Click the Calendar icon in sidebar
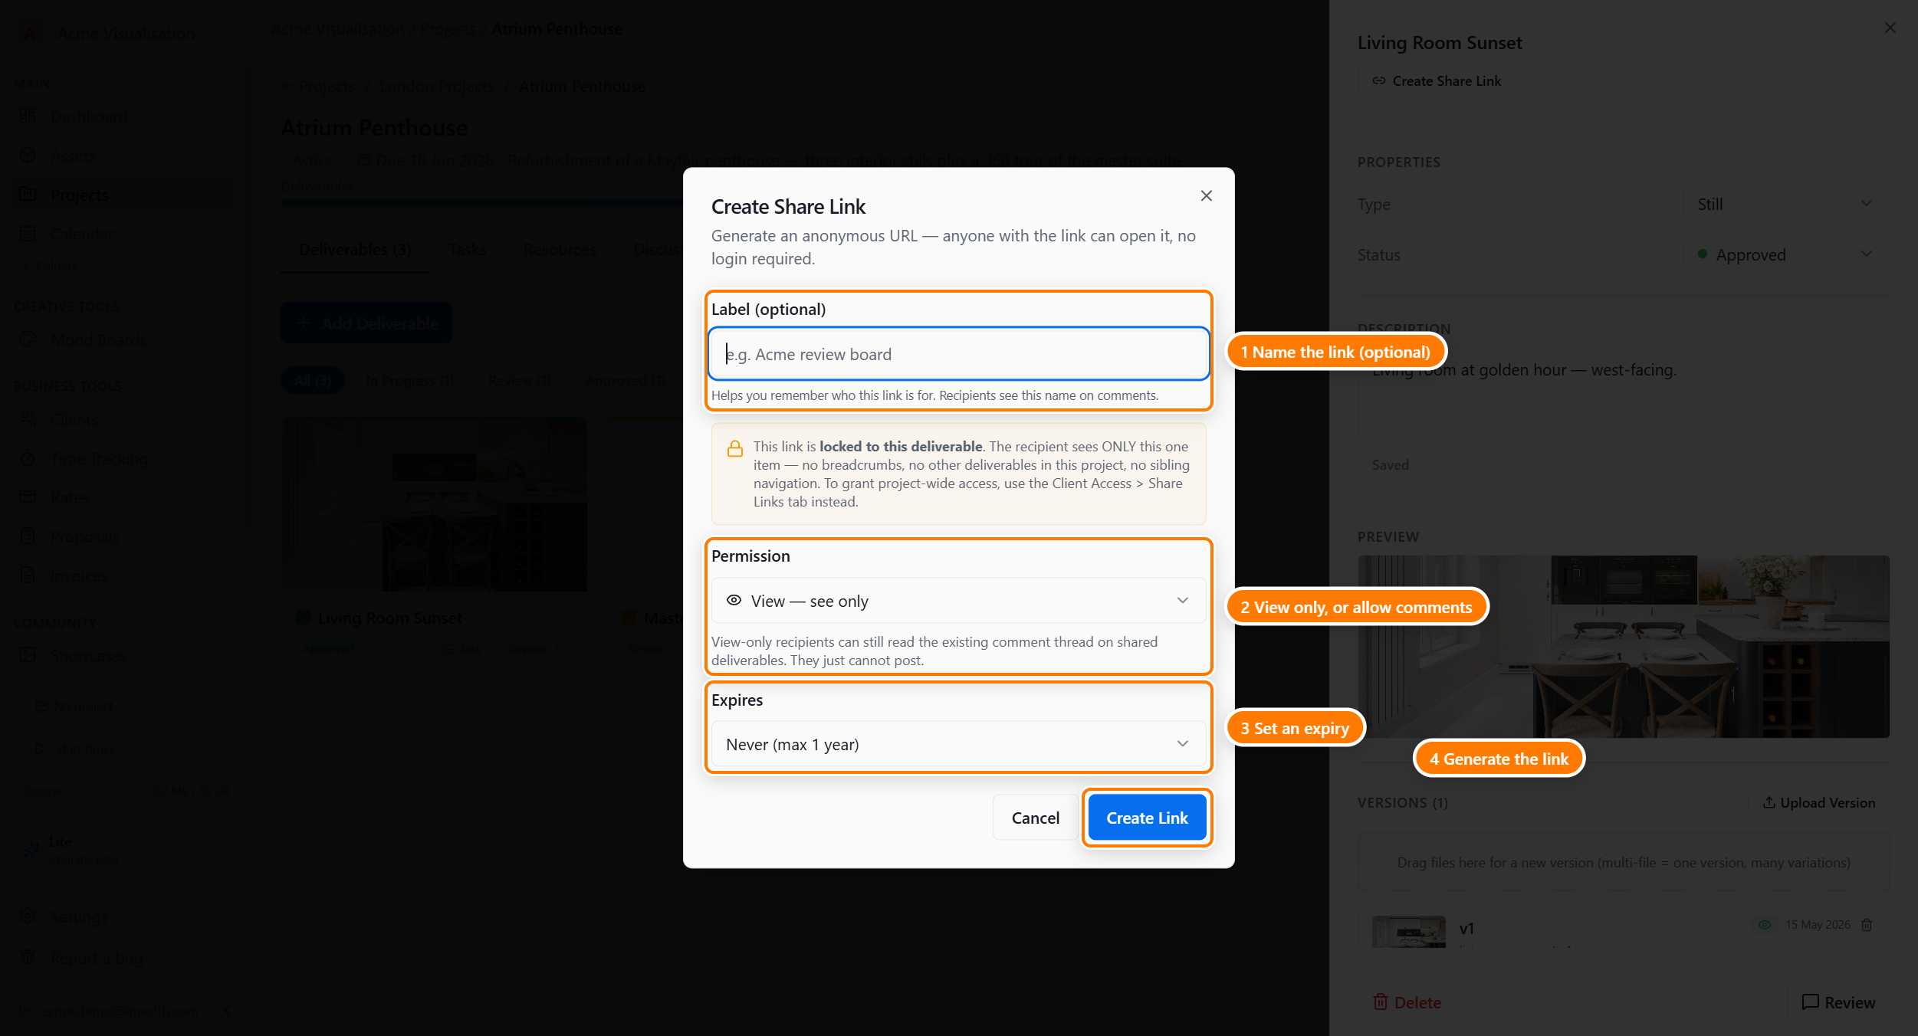The height and width of the screenshot is (1036, 1918). click(28, 234)
